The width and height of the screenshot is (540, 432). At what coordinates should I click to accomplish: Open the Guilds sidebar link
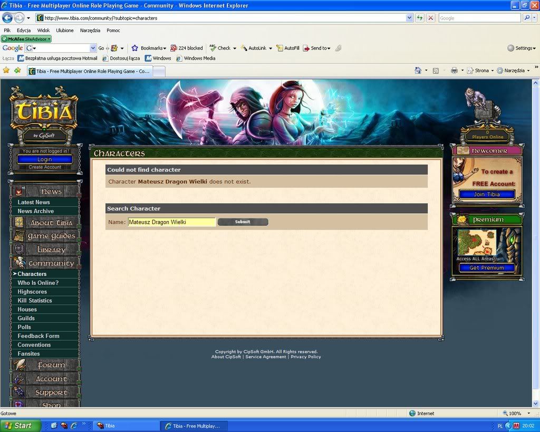[x=26, y=318]
